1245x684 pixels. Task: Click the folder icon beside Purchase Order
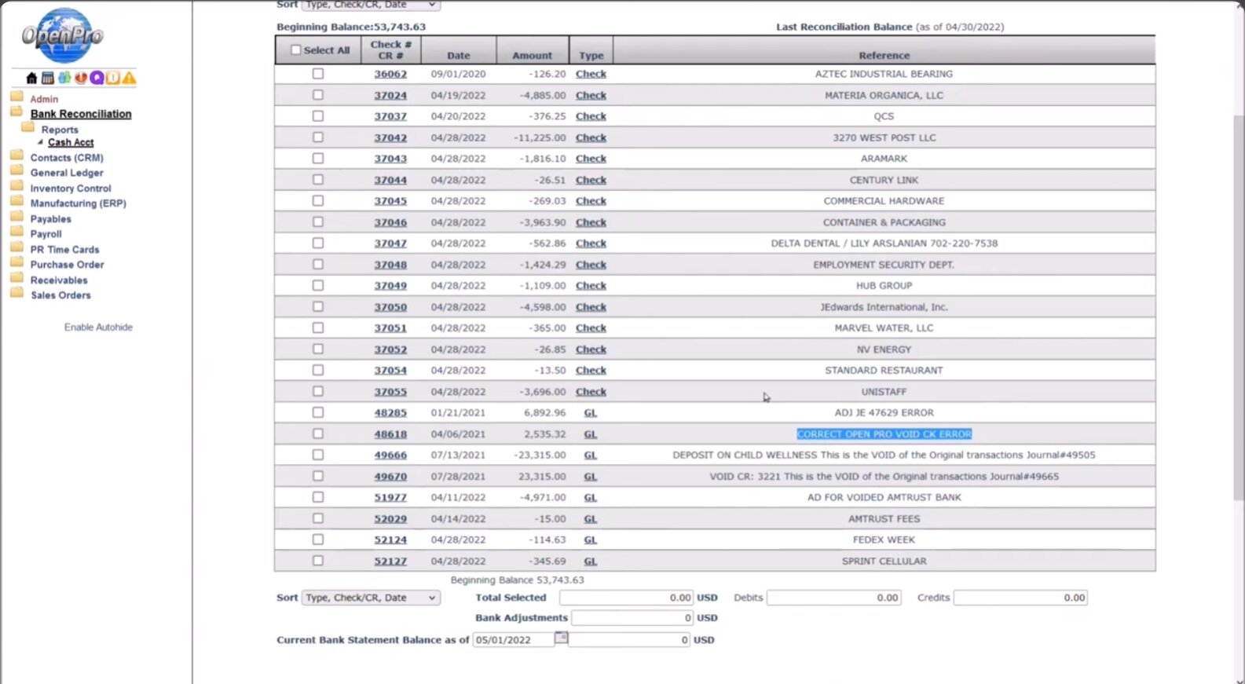(x=16, y=262)
